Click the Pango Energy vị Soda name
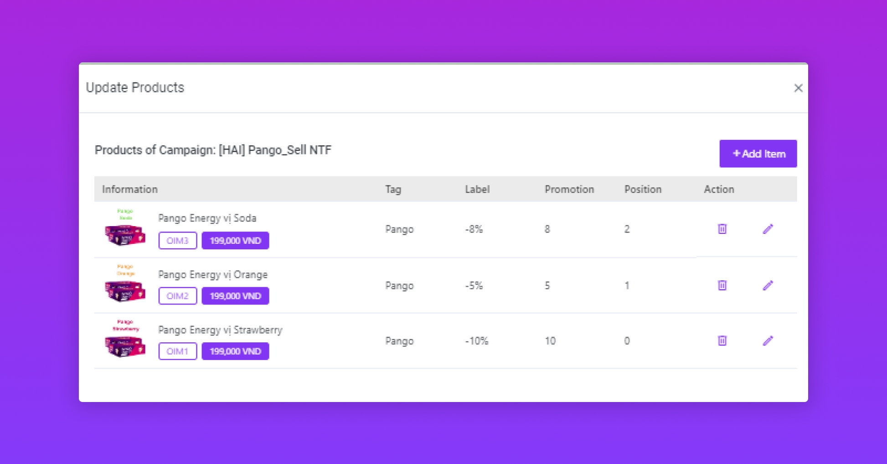 pos(207,218)
